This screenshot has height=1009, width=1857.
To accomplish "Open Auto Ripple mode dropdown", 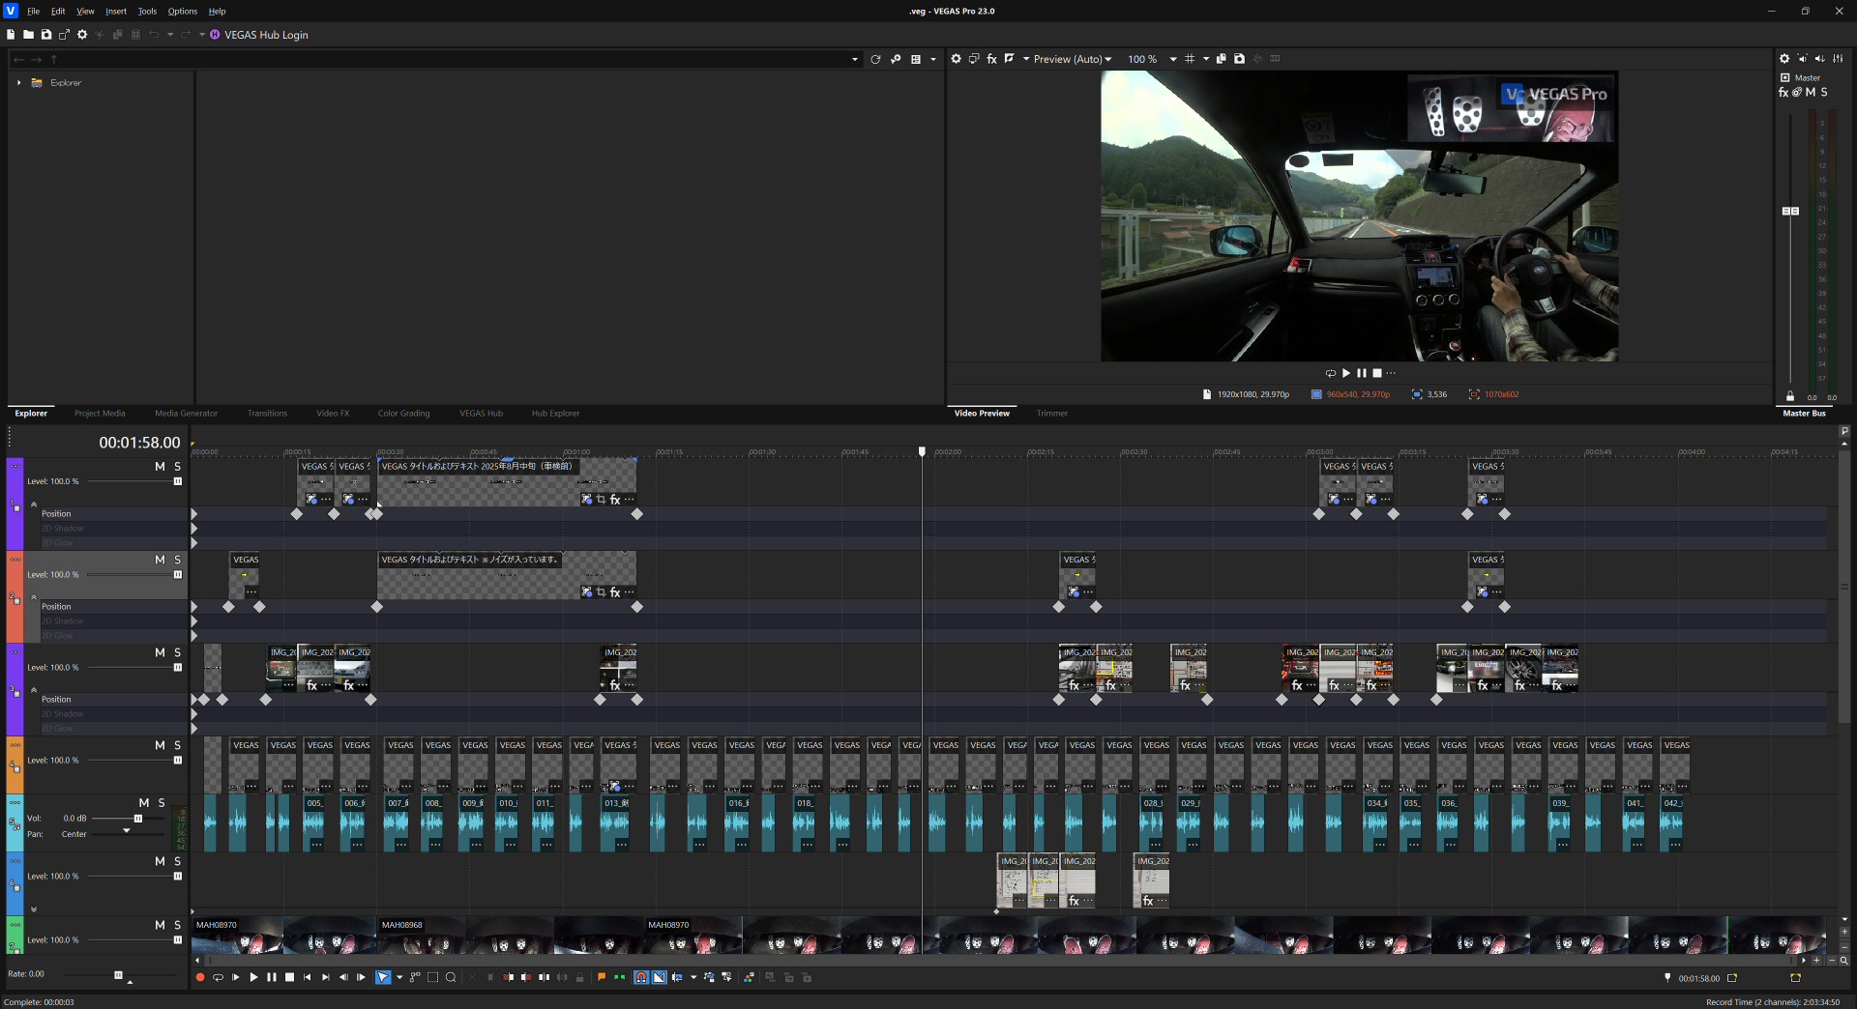I will [693, 977].
